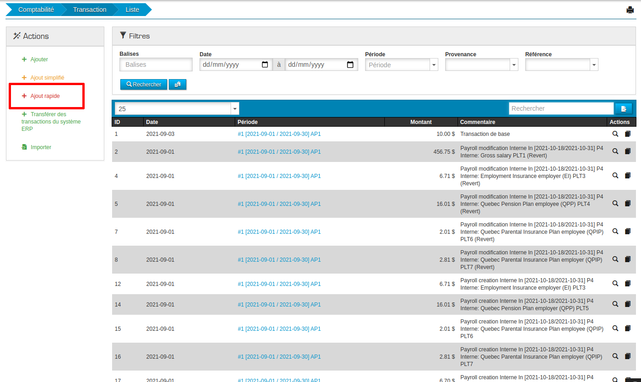
Task: Open the Provenance dropdown
Action: click(514, 65)
